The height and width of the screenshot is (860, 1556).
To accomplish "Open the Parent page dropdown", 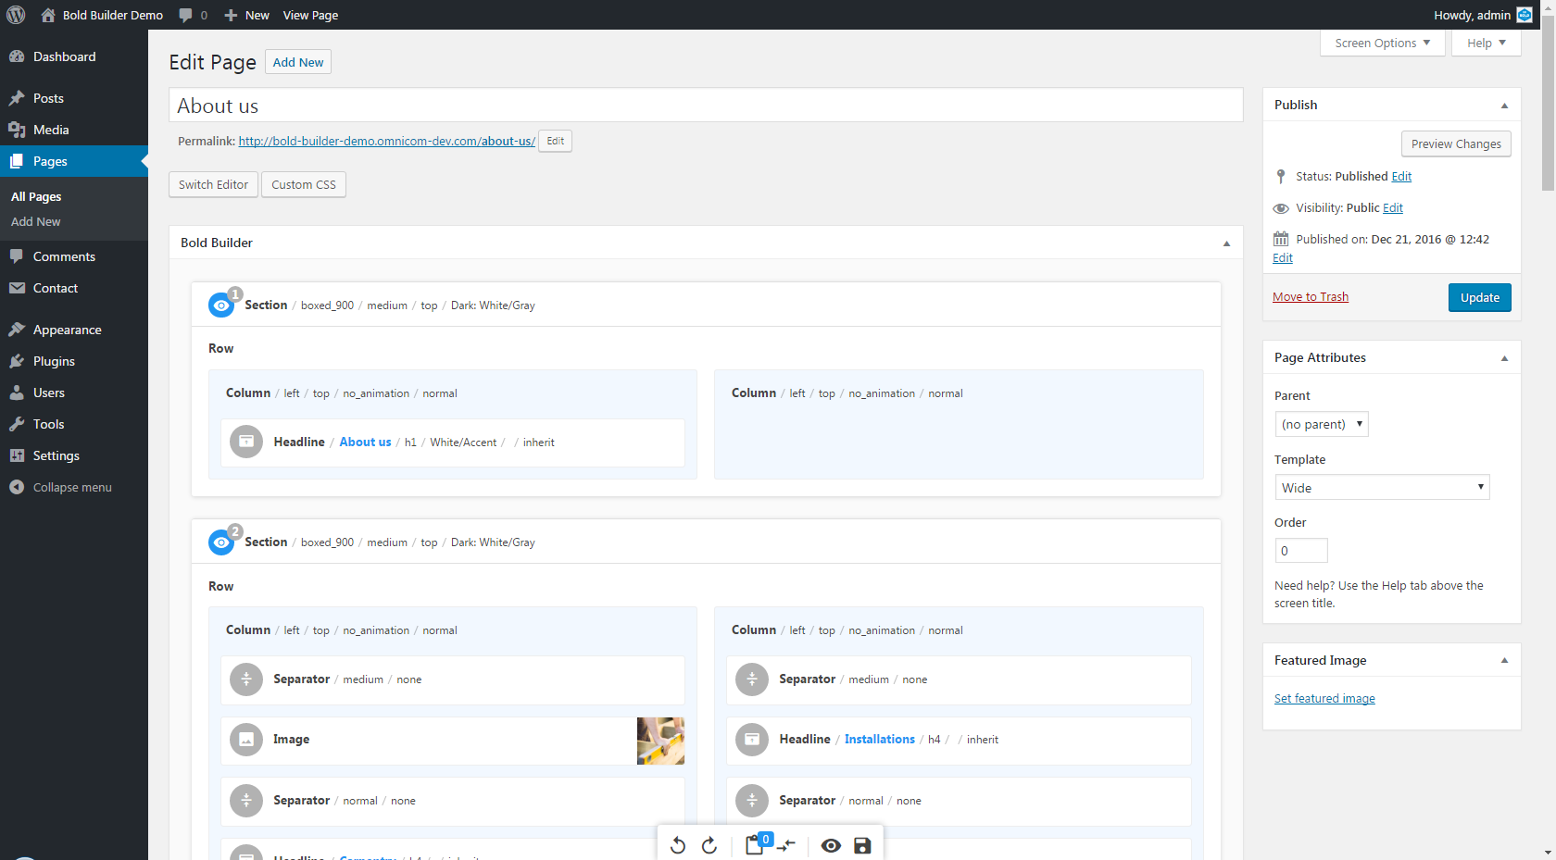I will pyautogui.click(x=1321, y=424).
